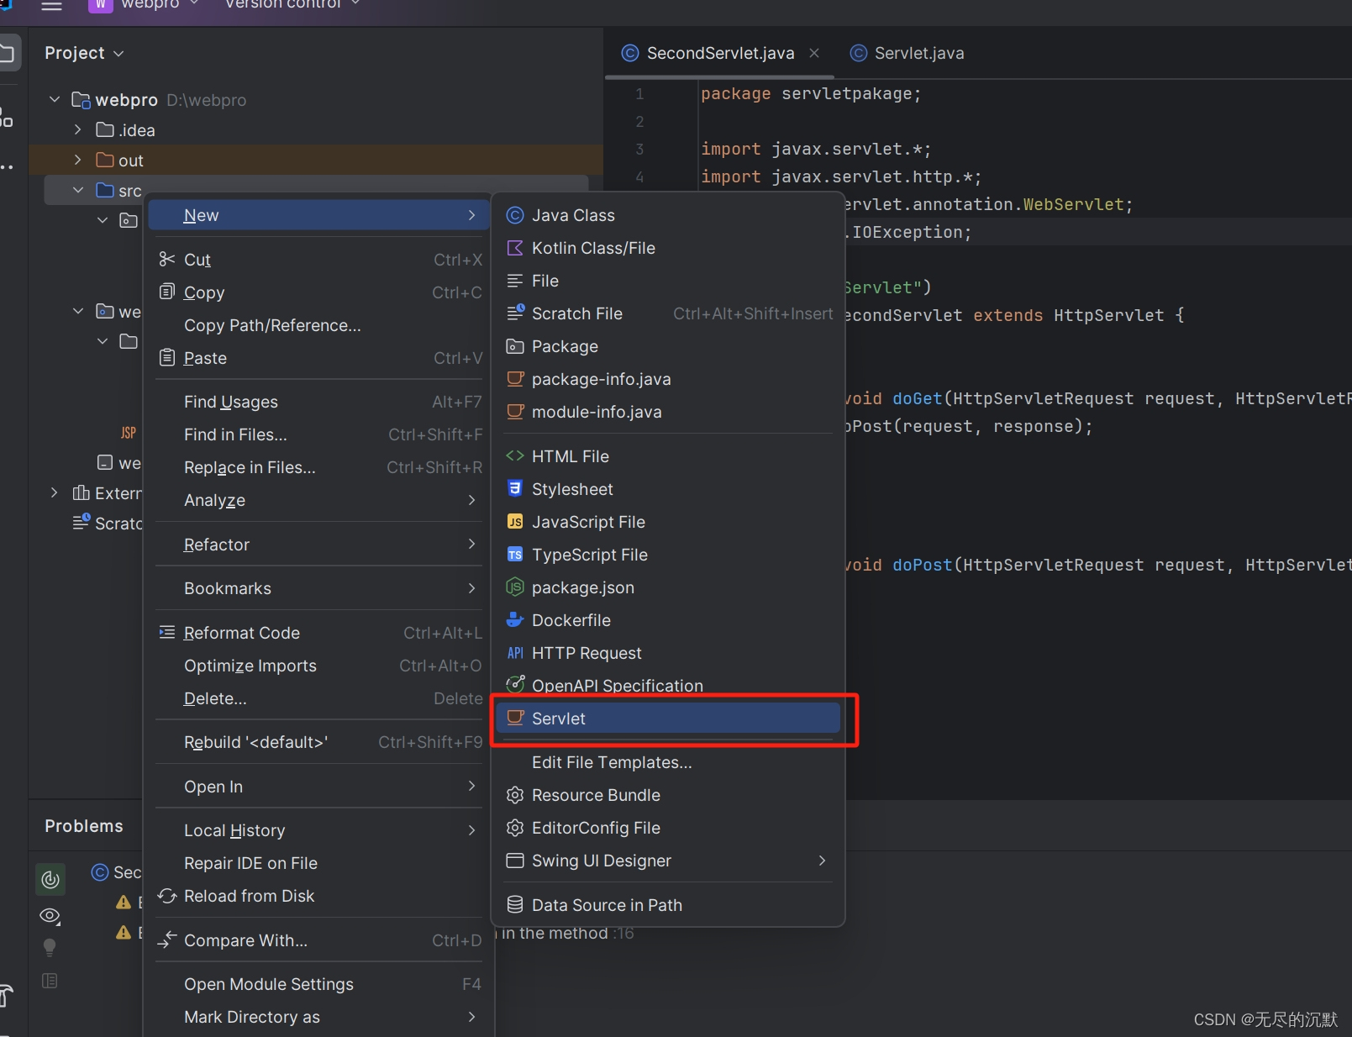The height and width of the screenshot is (1037, 1352).
Task: Click the HTTP Request API icon
Action: coord(515,653)
